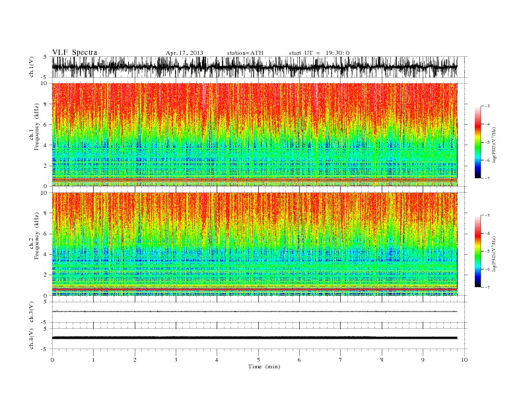
Task: Click inside the ch.2 spectrogram plot
Action: tap(254, 244)
